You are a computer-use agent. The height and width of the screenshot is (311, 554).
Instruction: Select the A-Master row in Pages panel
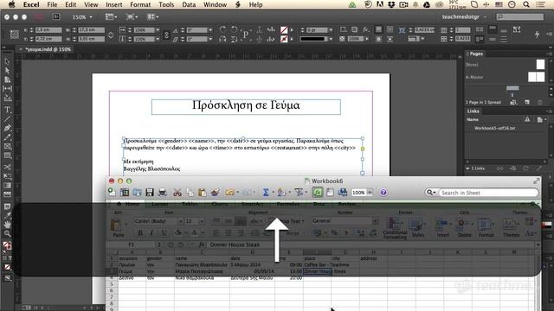tap(506, 77)
